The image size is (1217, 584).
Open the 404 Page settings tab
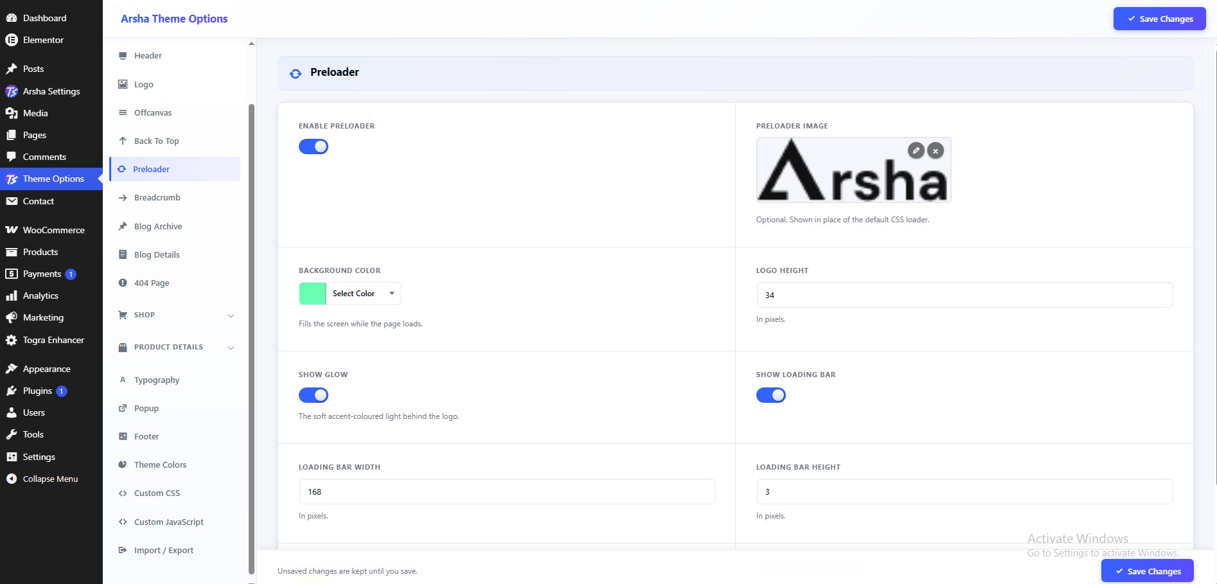tap(175, 283)
